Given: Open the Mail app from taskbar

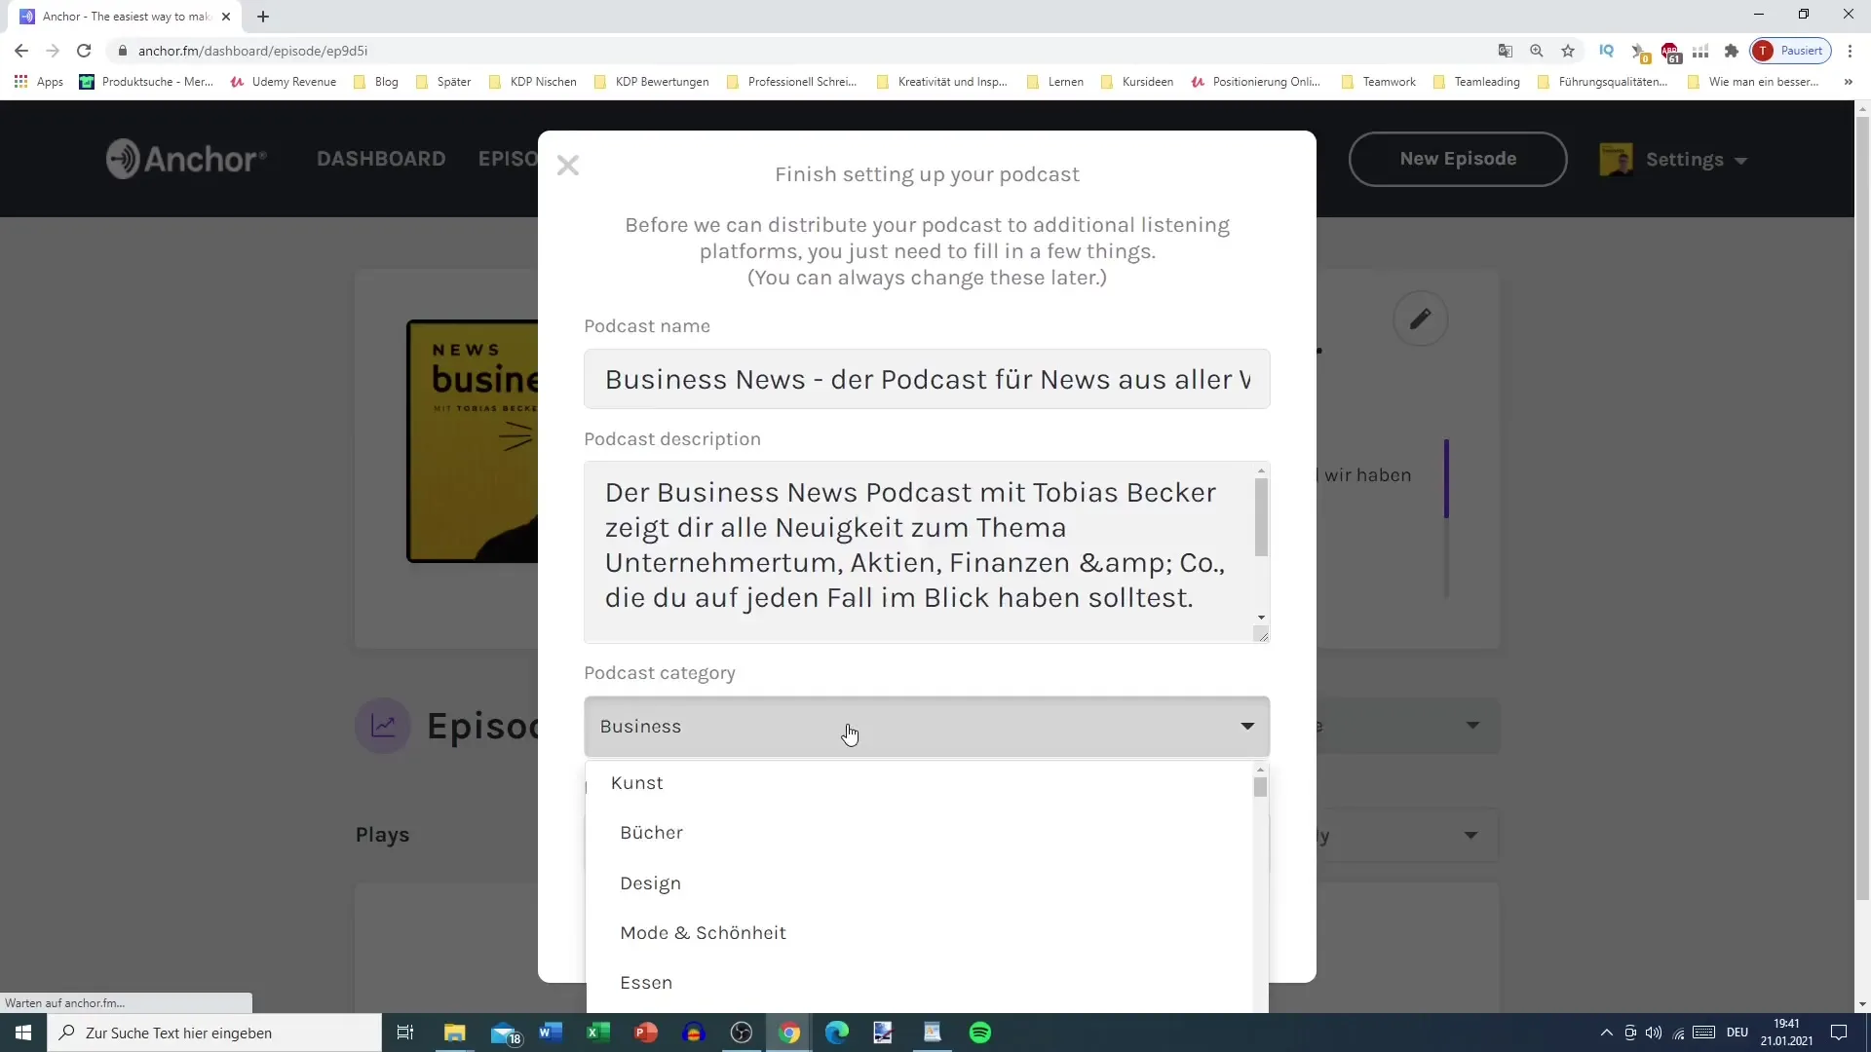Looking at the screenshot, I should pos(505,1033).
